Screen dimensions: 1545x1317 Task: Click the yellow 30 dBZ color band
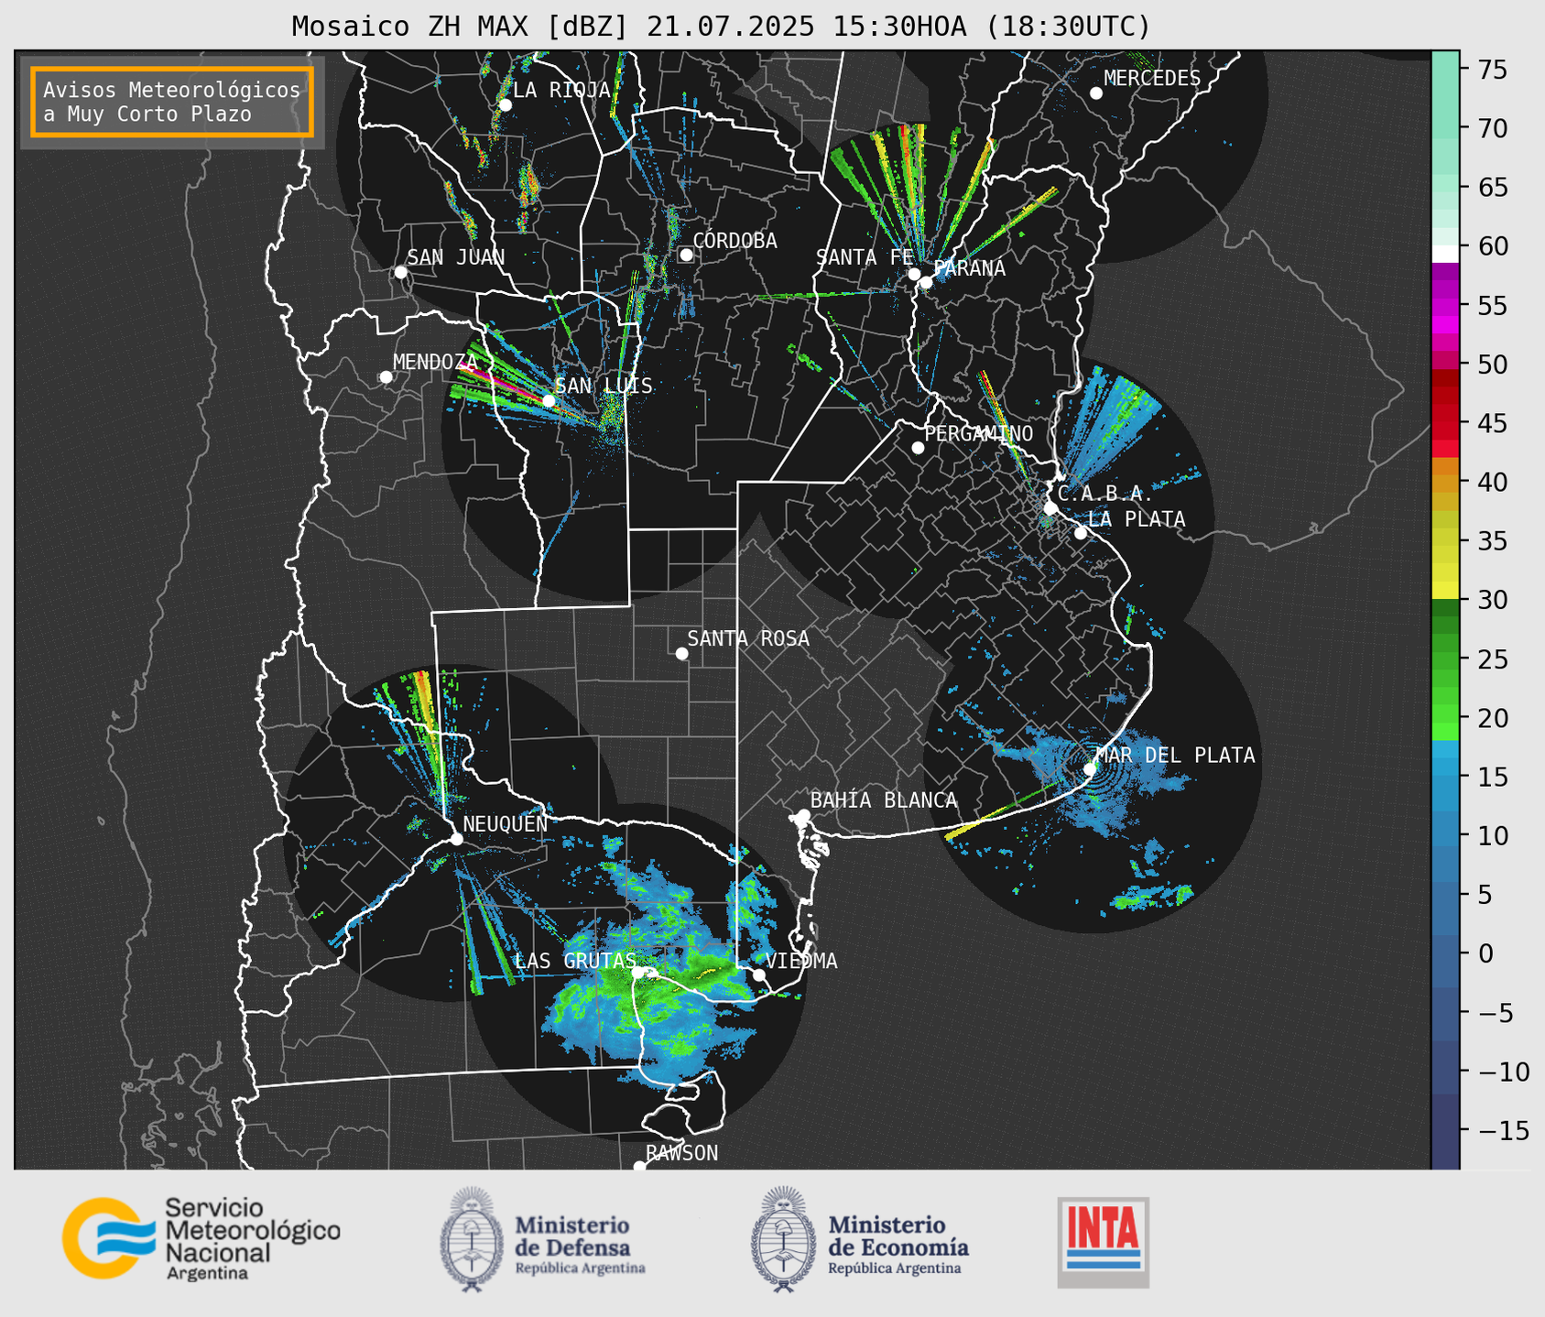1445,592
